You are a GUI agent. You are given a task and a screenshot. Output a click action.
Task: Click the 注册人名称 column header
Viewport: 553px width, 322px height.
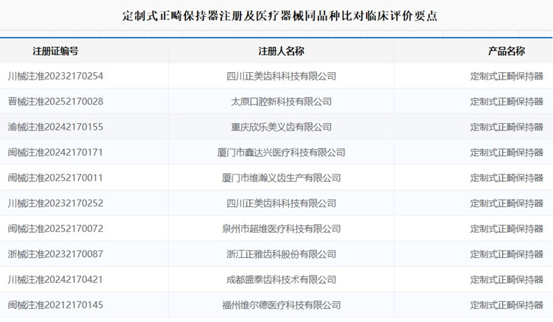pyautogui.click(x=281, y=51)
